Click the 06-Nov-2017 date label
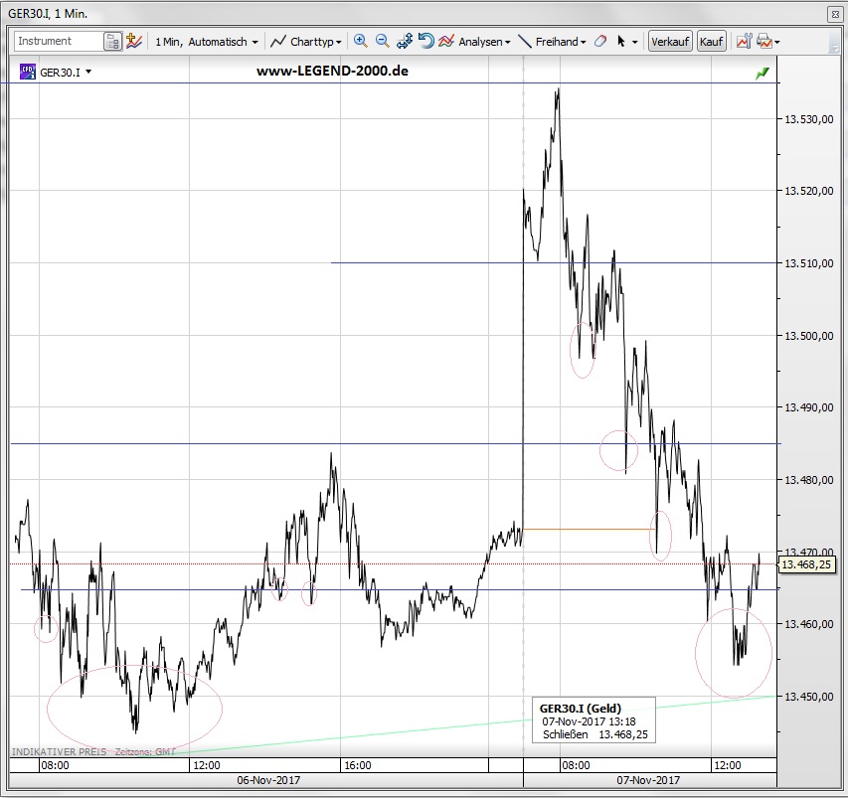 [x=268, y=780]
